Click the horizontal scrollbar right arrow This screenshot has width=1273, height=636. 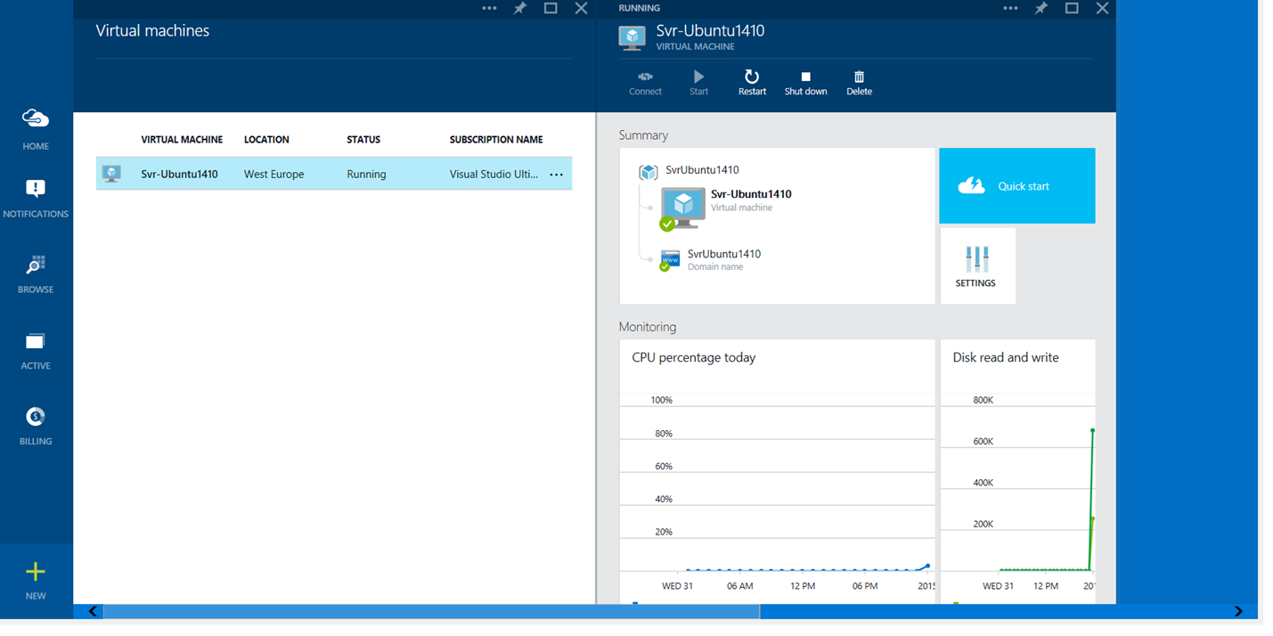coord(1238,611)
